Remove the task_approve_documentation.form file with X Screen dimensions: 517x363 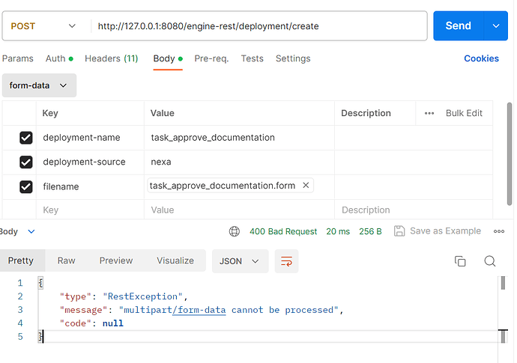click(x=306, y=186)
